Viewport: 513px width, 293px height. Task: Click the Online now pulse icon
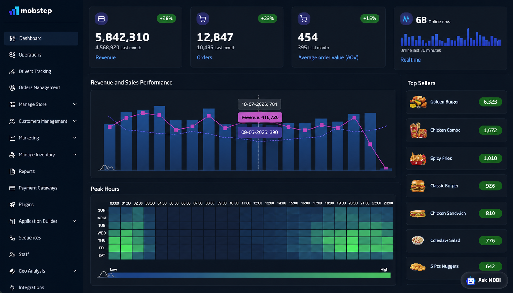[x=406, y=19]
